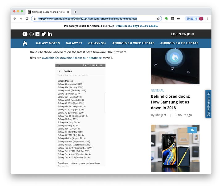Open the m extension icon
The height and width of the screenshot is (188, 222).
179,18
